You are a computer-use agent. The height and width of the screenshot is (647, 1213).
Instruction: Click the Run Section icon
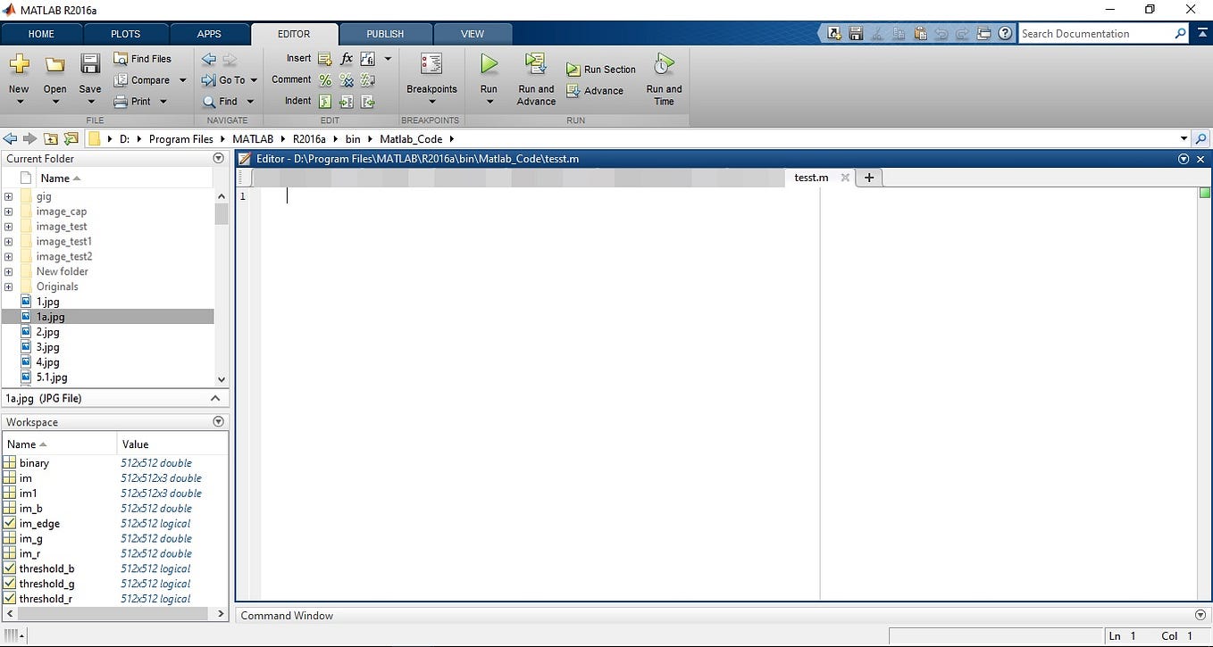[573, 69]
